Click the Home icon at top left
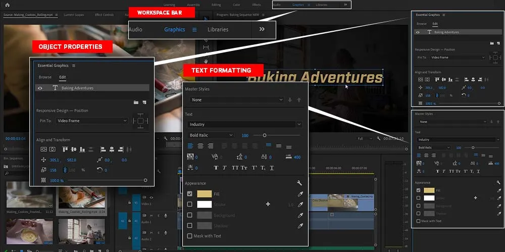 tap(8, 5)
